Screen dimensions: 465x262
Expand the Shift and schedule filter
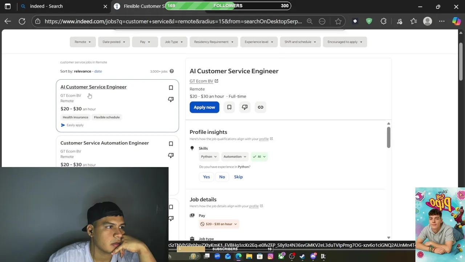click(x=300, y=42)
